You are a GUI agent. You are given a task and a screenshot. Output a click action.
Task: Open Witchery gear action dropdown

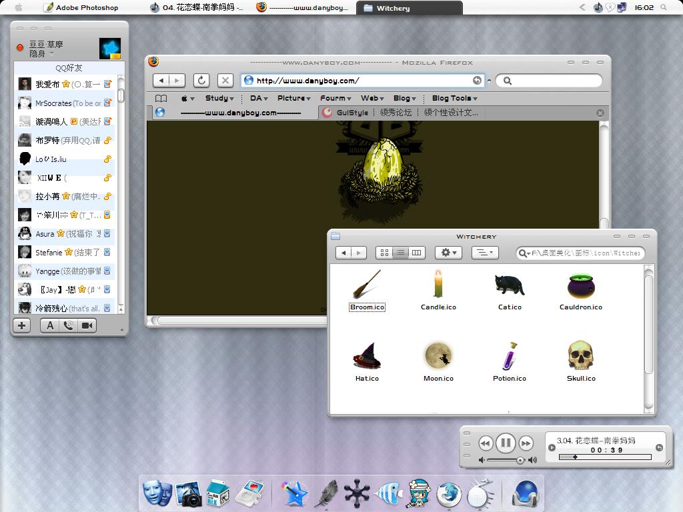click(x=449, y=253)
